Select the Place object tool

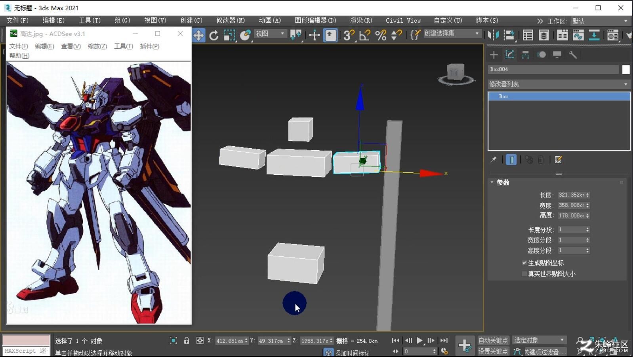[245, 35]
